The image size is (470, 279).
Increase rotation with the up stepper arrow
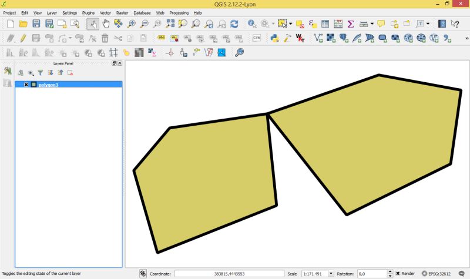click(x=390, y=271)
